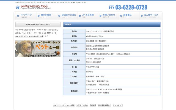Select the address starting 〒162-0052
Viewport: 176px width, 110px height.
pyautogui.click(x=108, y=54)
